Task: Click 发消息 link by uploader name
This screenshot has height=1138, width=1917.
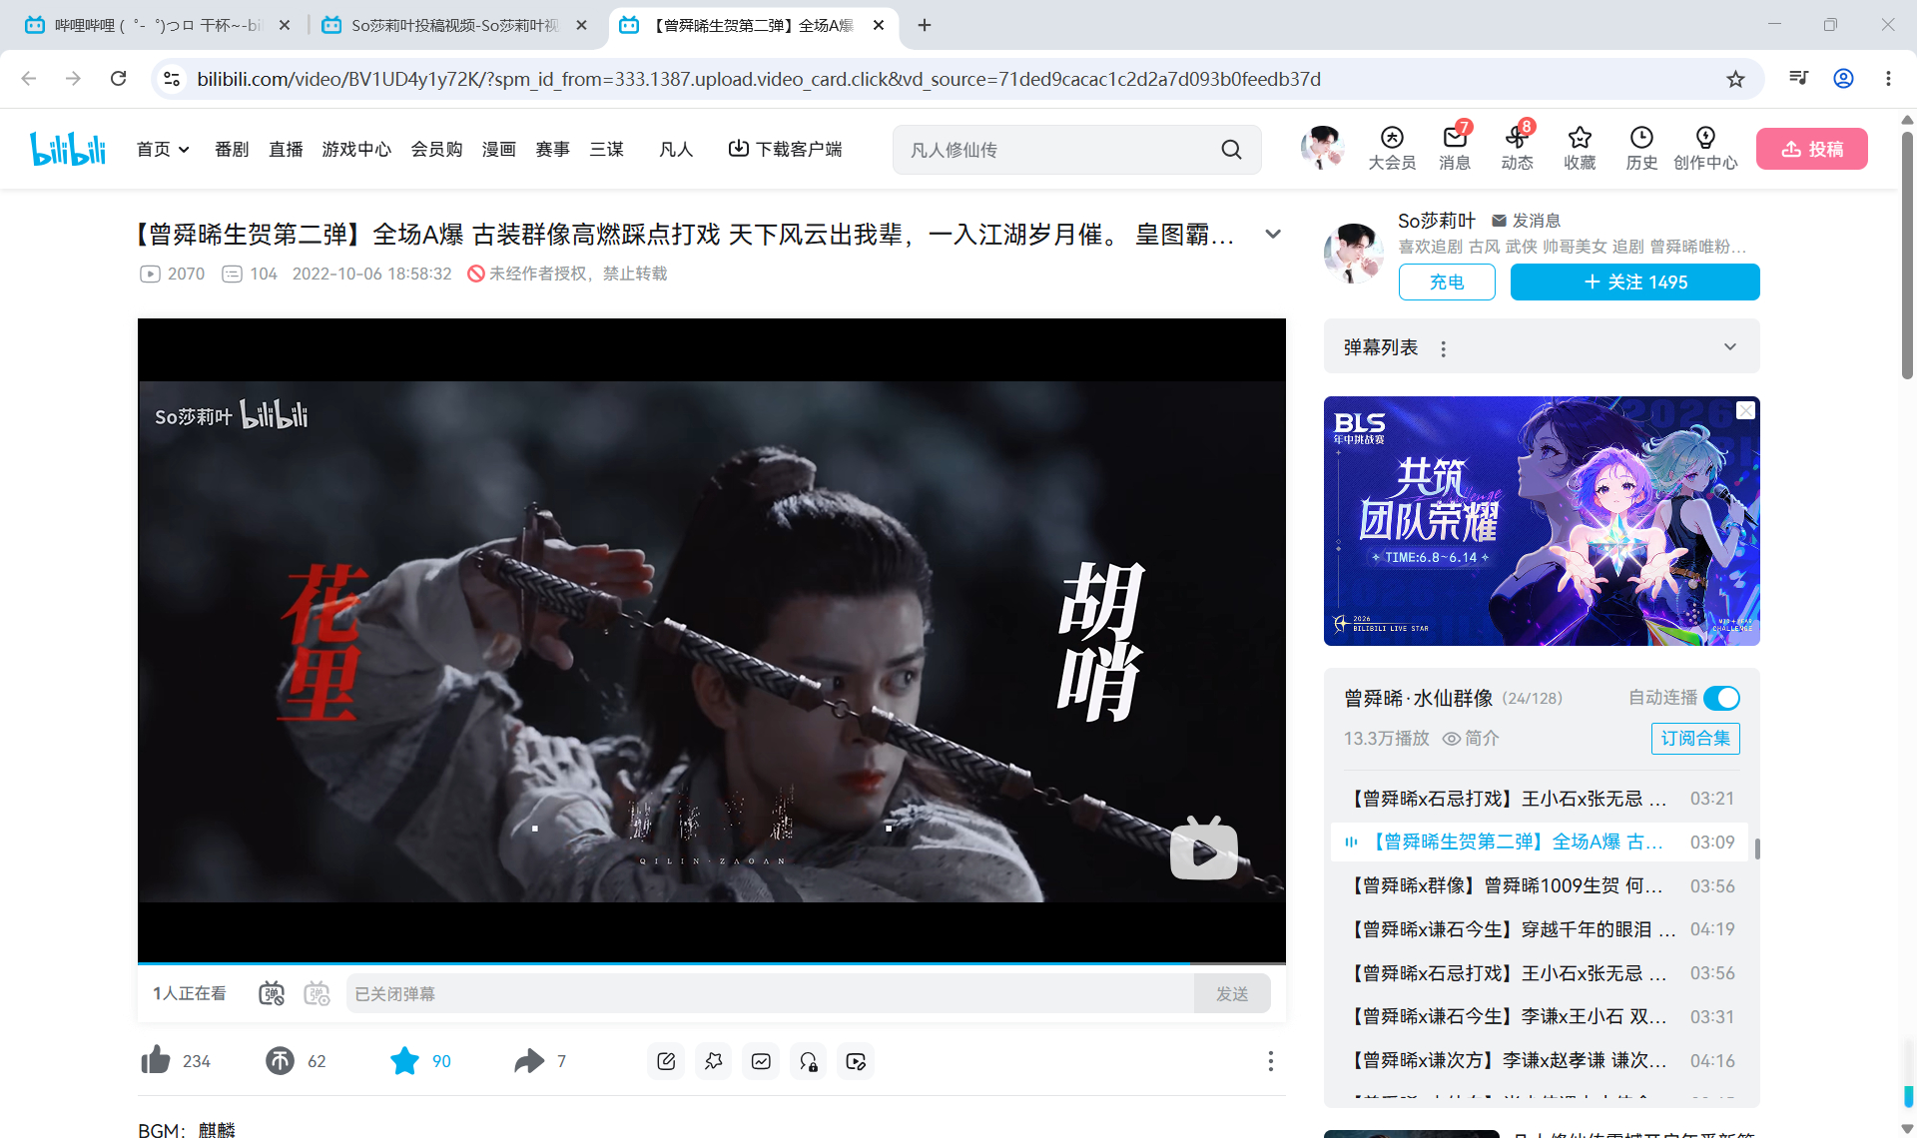Action: coord(1526,221)
